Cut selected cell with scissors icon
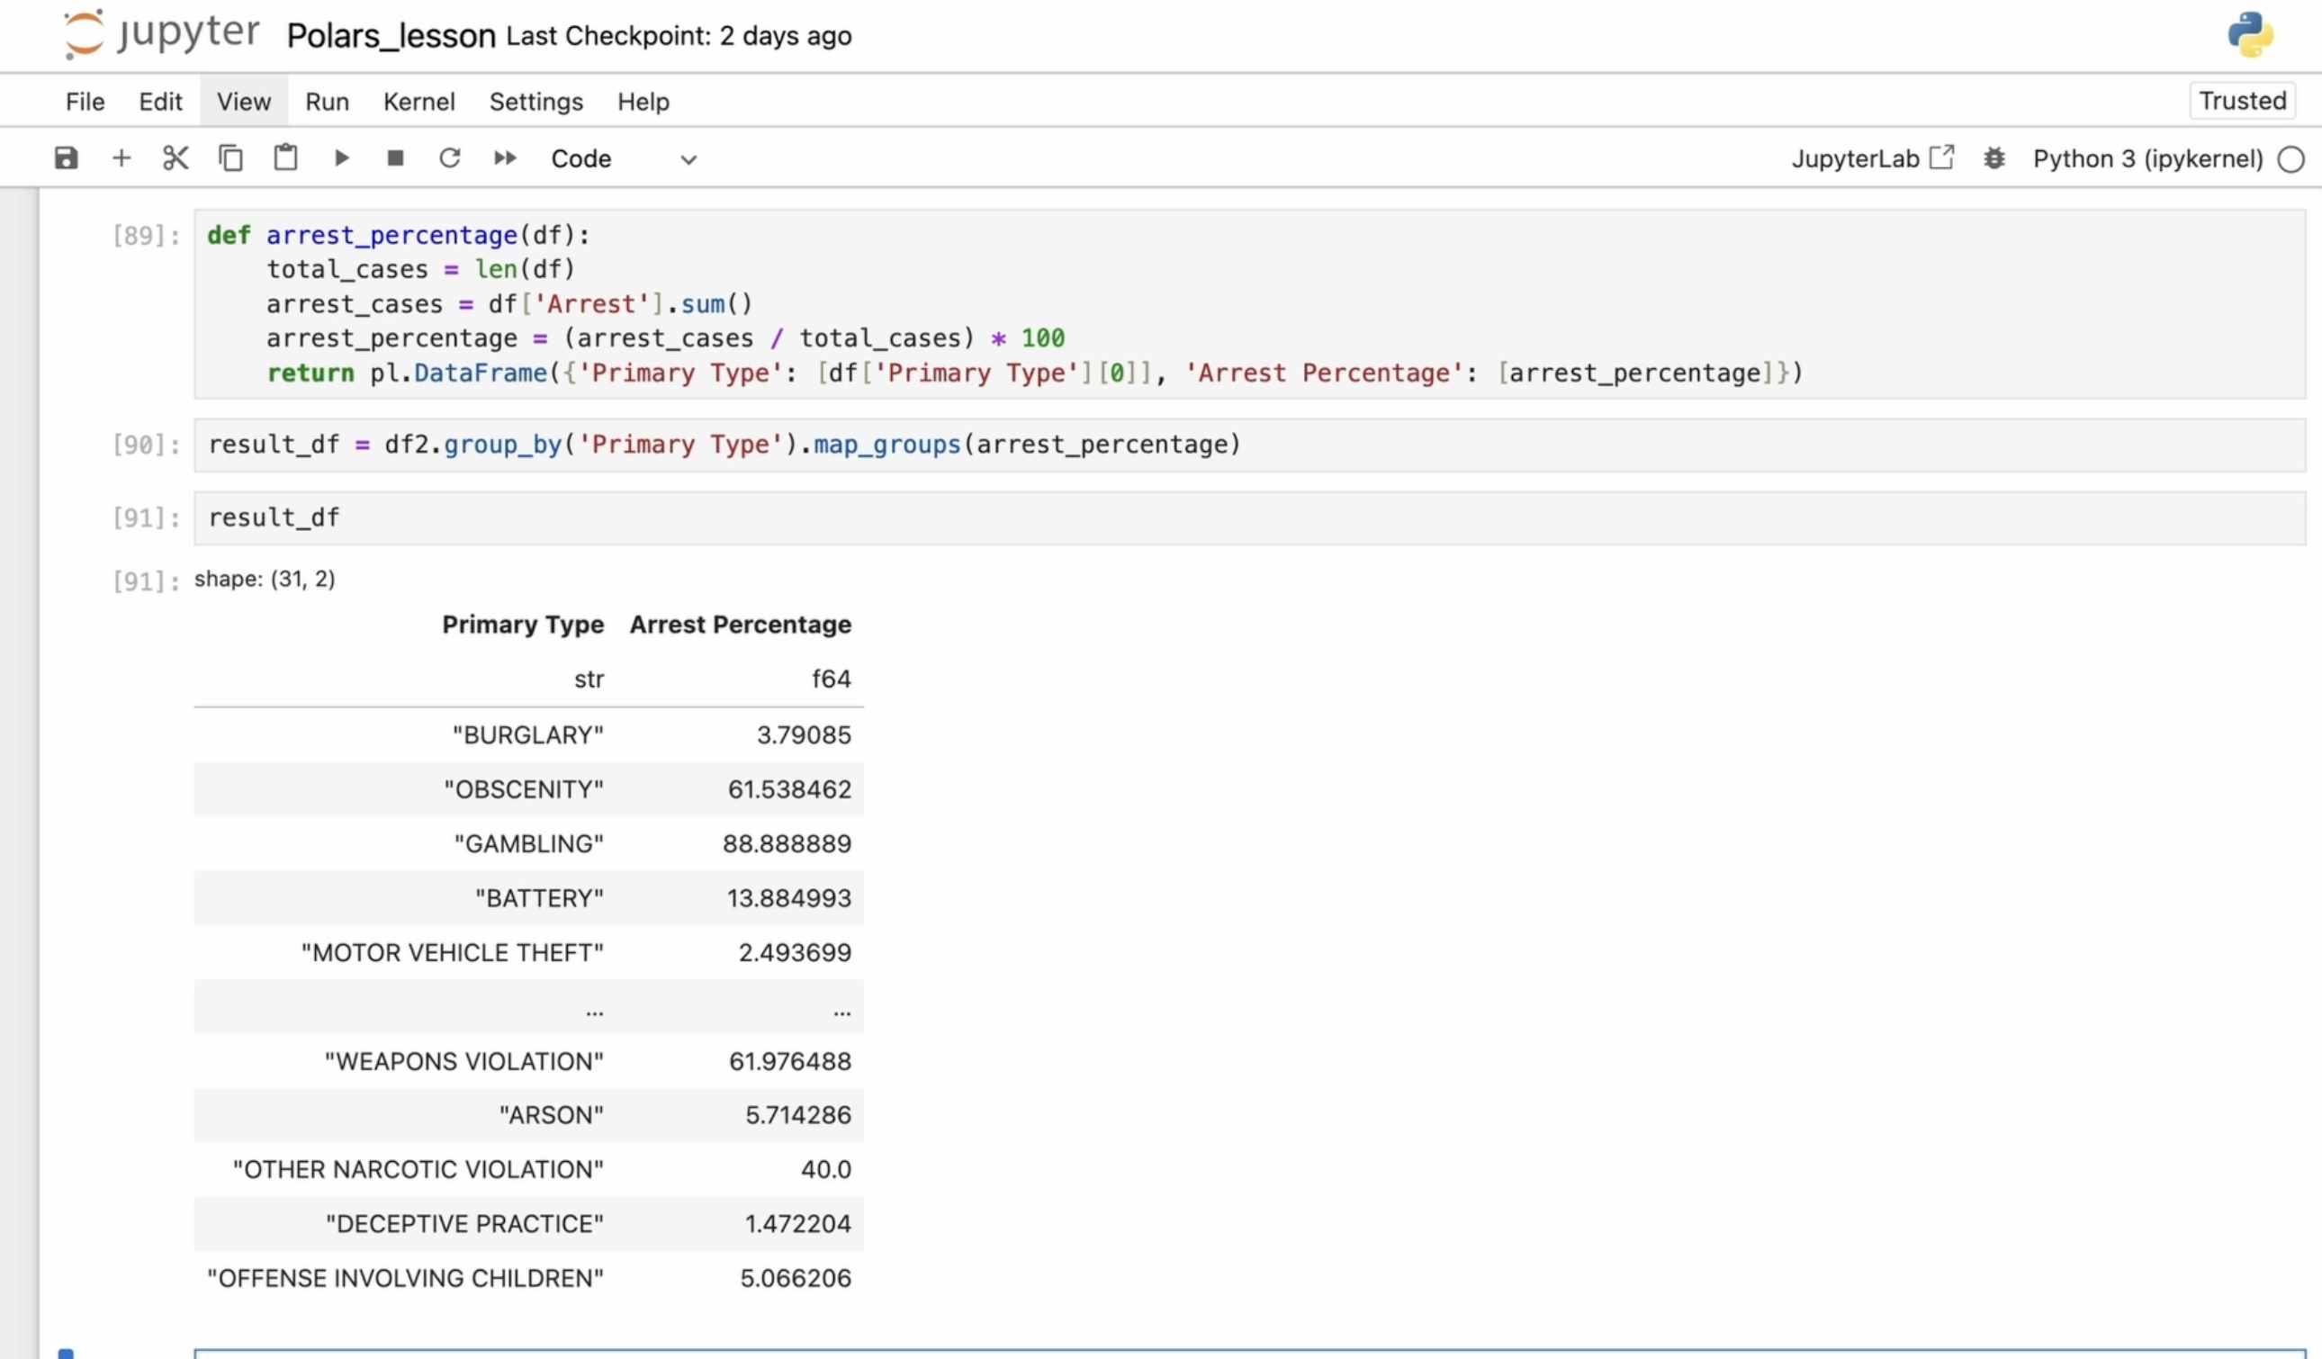The height and width of the screenshot is (1359, 2322). click(175, 158)
